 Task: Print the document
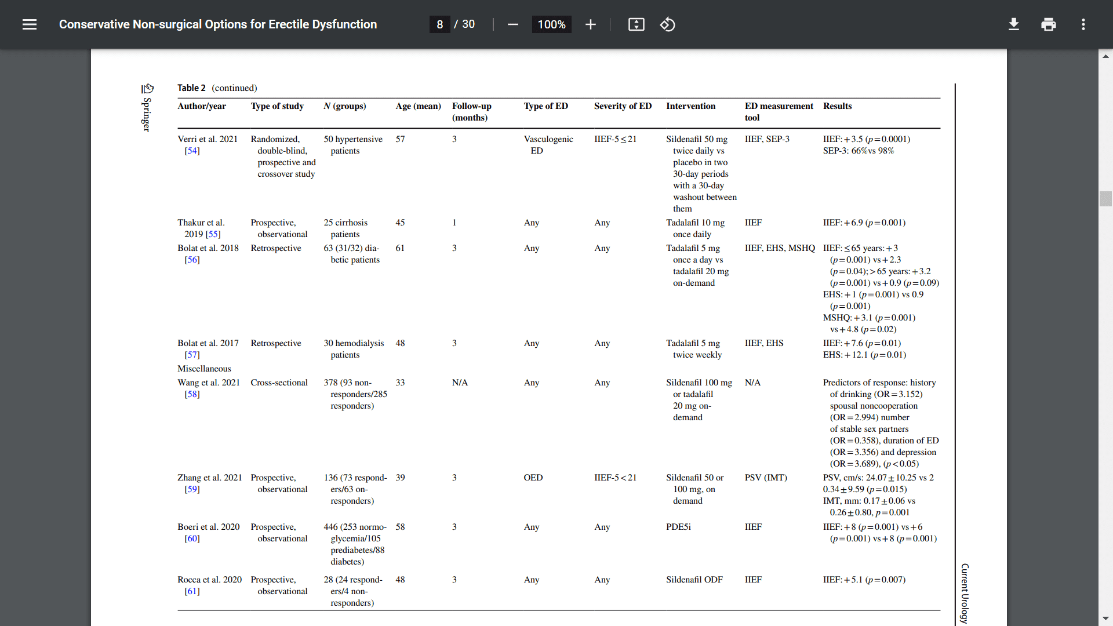pyautogui.click(x=1049, y=24)
